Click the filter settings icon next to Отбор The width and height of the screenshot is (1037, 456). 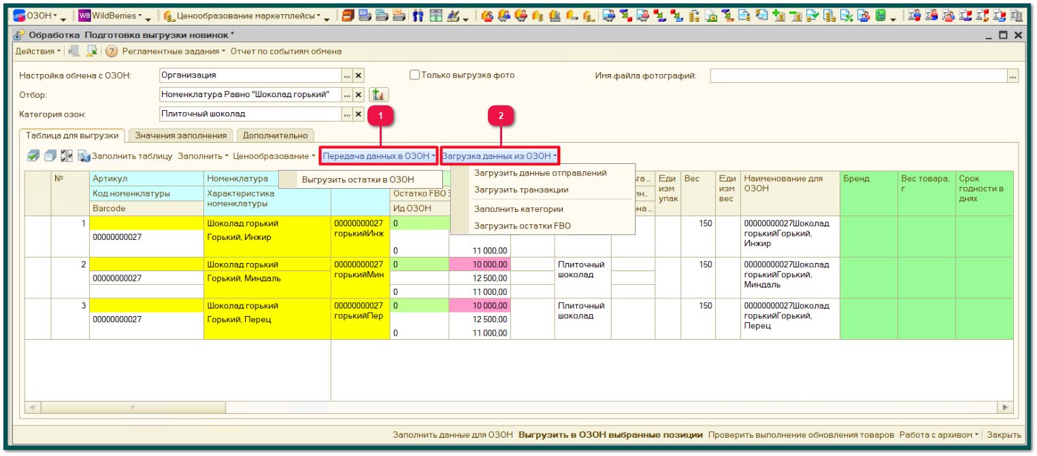(x=378, y=94)
